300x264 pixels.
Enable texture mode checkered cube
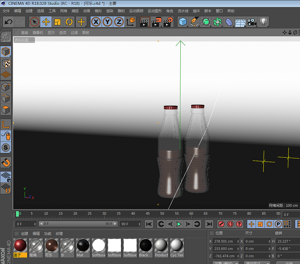pos(6,63)
